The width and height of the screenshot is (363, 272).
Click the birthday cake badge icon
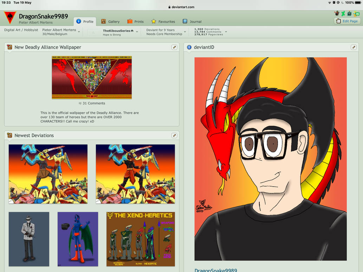point(349,14)
